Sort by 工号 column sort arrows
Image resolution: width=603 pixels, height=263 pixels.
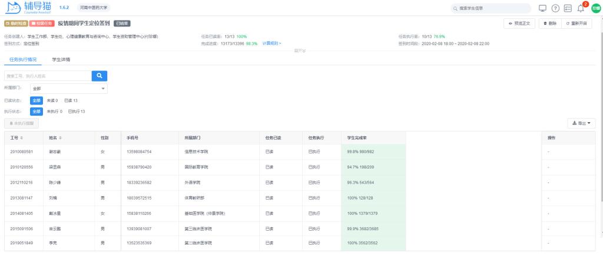(x=22, y=137)
